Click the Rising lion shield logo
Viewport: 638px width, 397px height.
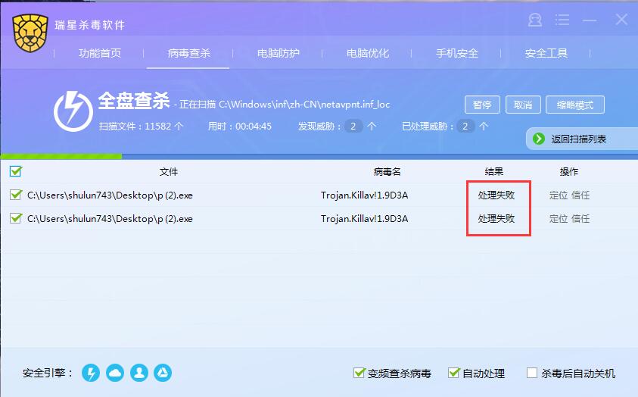30,33
